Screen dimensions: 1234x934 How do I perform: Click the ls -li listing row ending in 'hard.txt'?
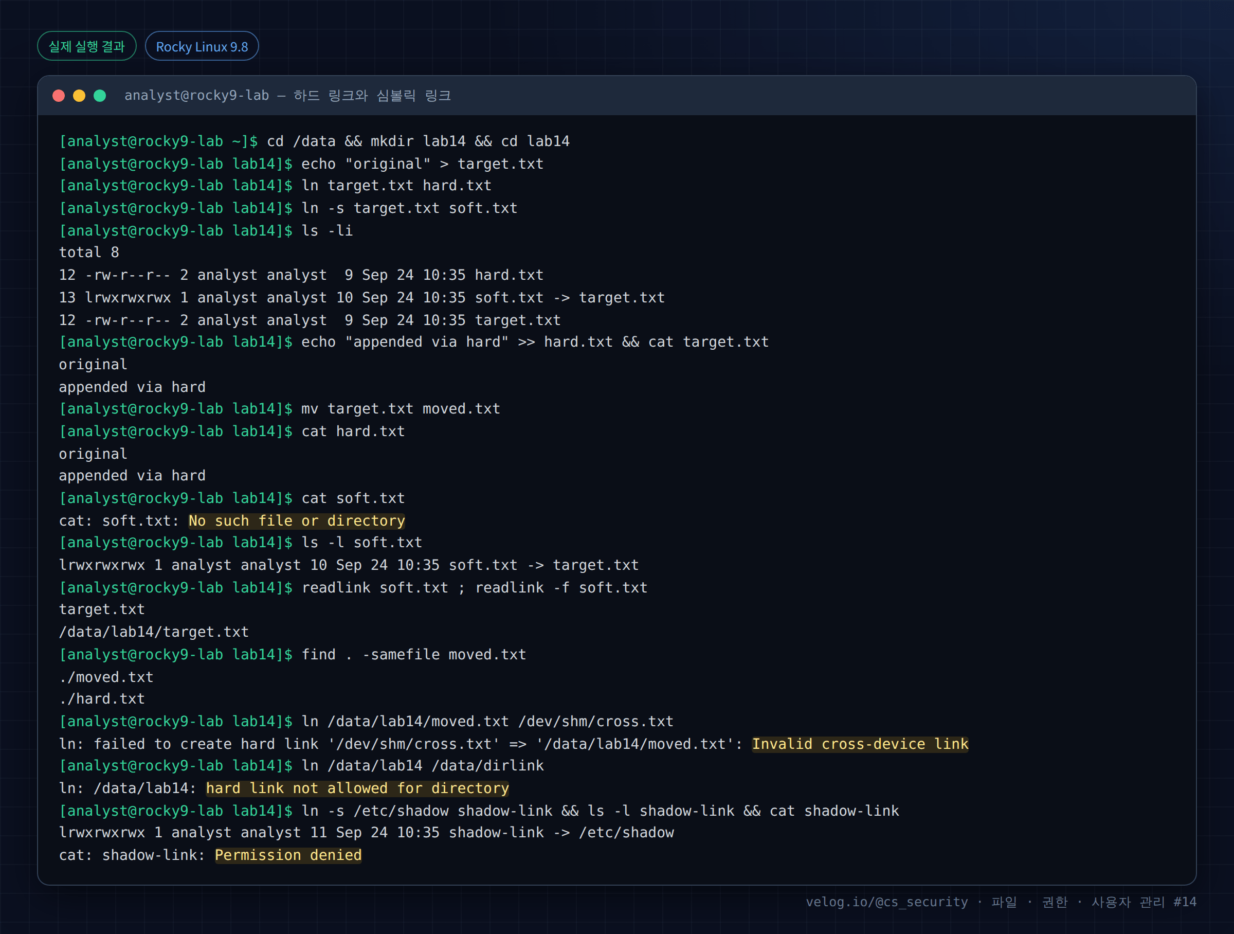(x=301, y=275)
